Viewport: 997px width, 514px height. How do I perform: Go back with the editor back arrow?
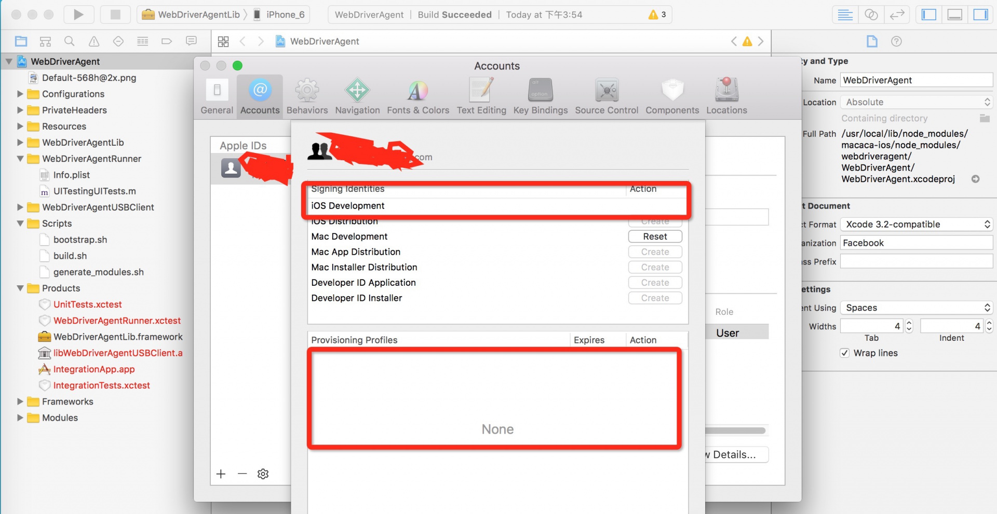[x=242, y=41]
